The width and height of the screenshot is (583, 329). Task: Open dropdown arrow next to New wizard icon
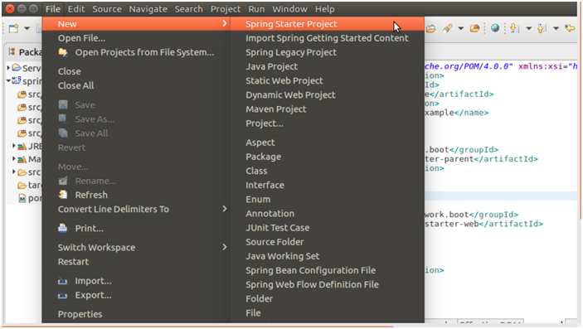(27, 29)
